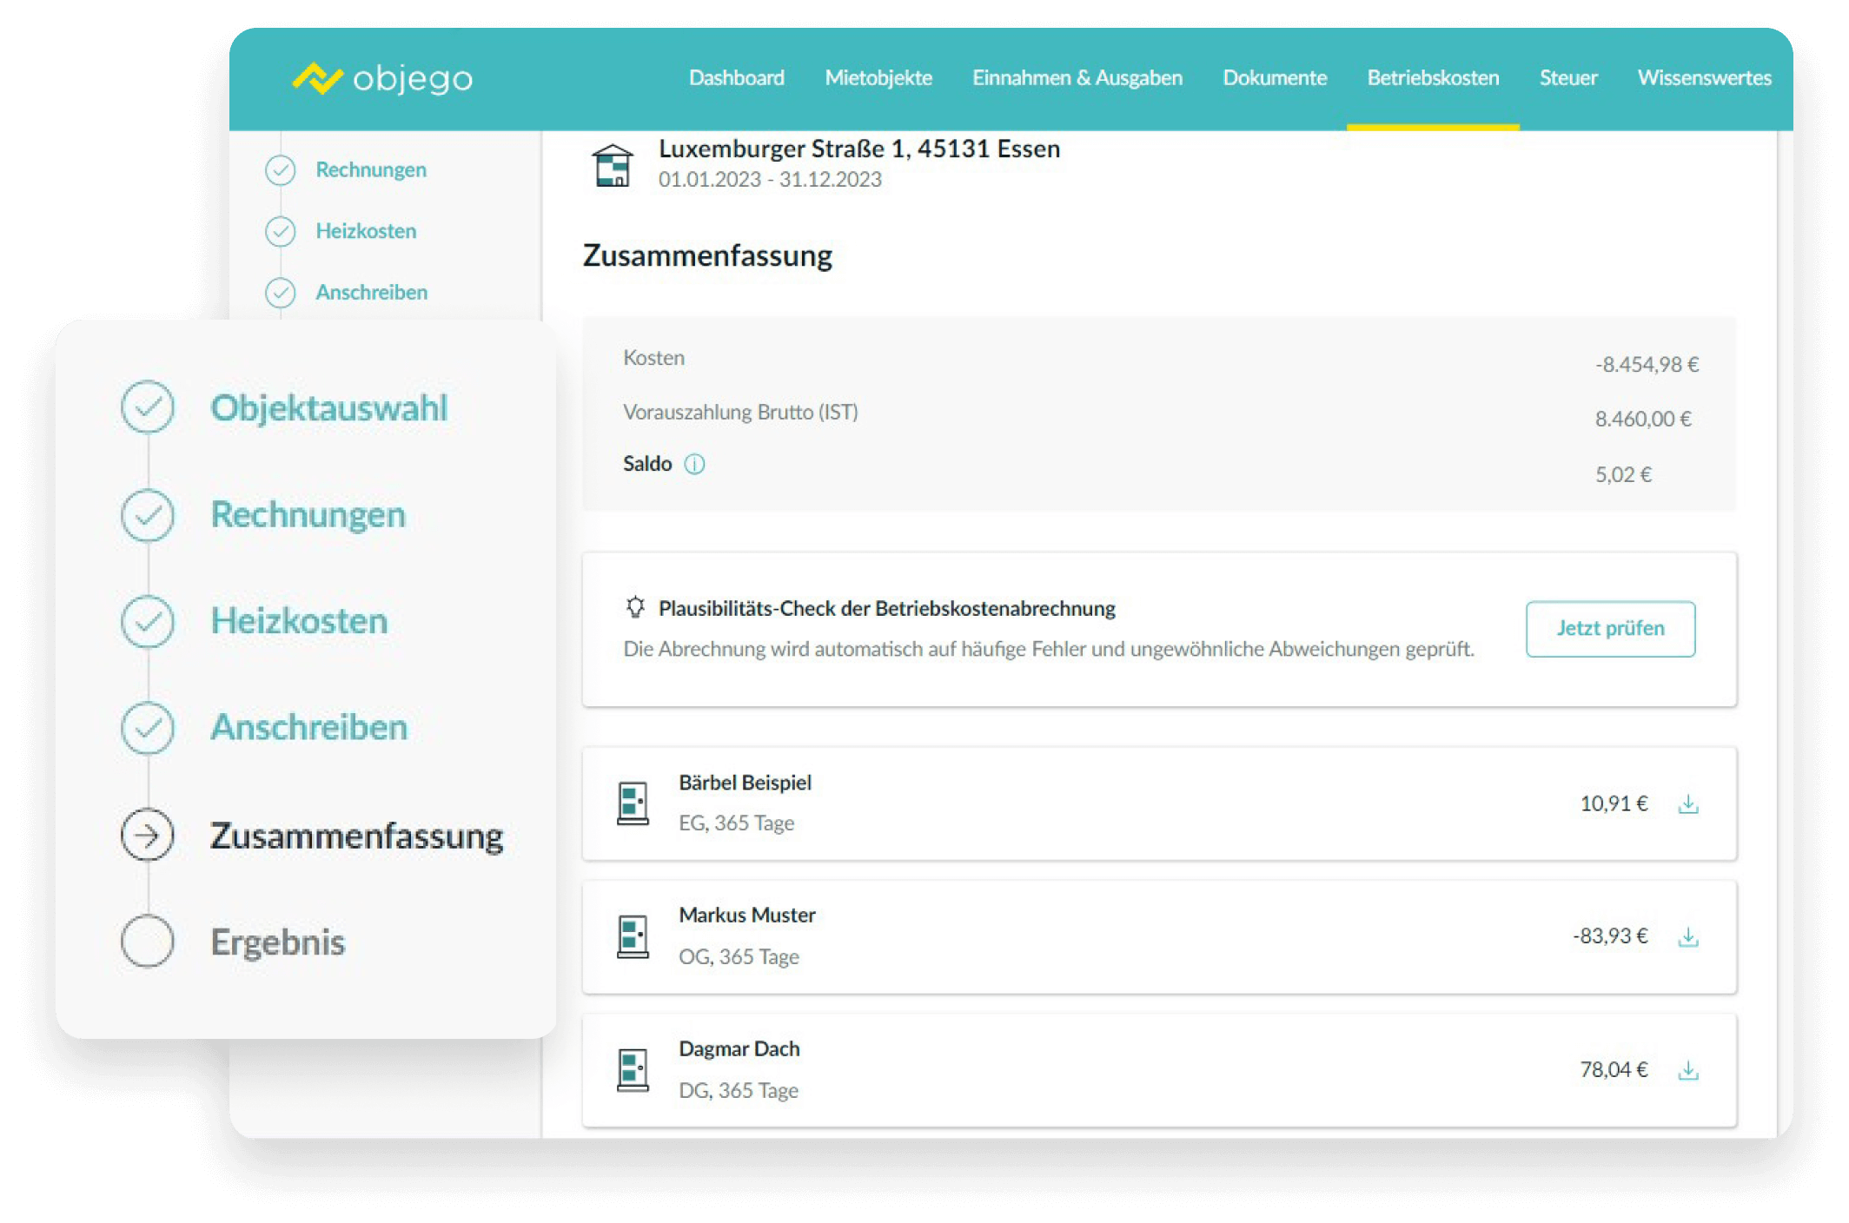This screenshot has width=1849, height=1223.
Task: Click the Saldo info icon
Action: (694, 464)
